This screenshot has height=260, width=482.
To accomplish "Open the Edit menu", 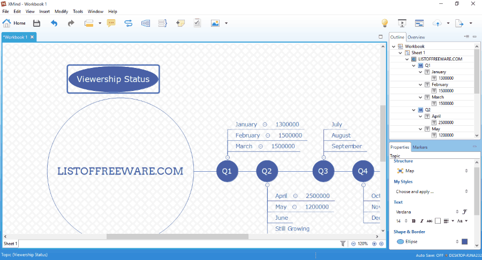I will click(x=17, y=11).
